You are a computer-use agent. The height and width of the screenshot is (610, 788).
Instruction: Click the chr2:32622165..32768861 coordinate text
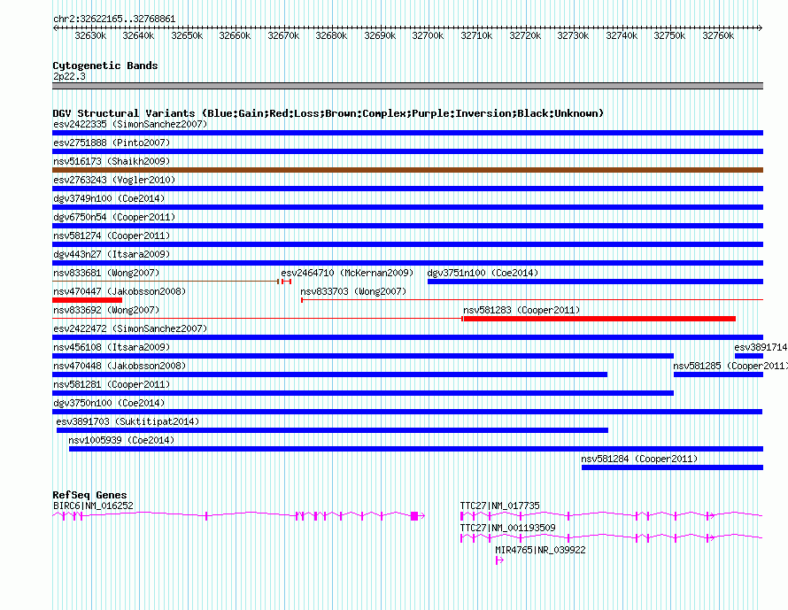(x=114, y=19)
